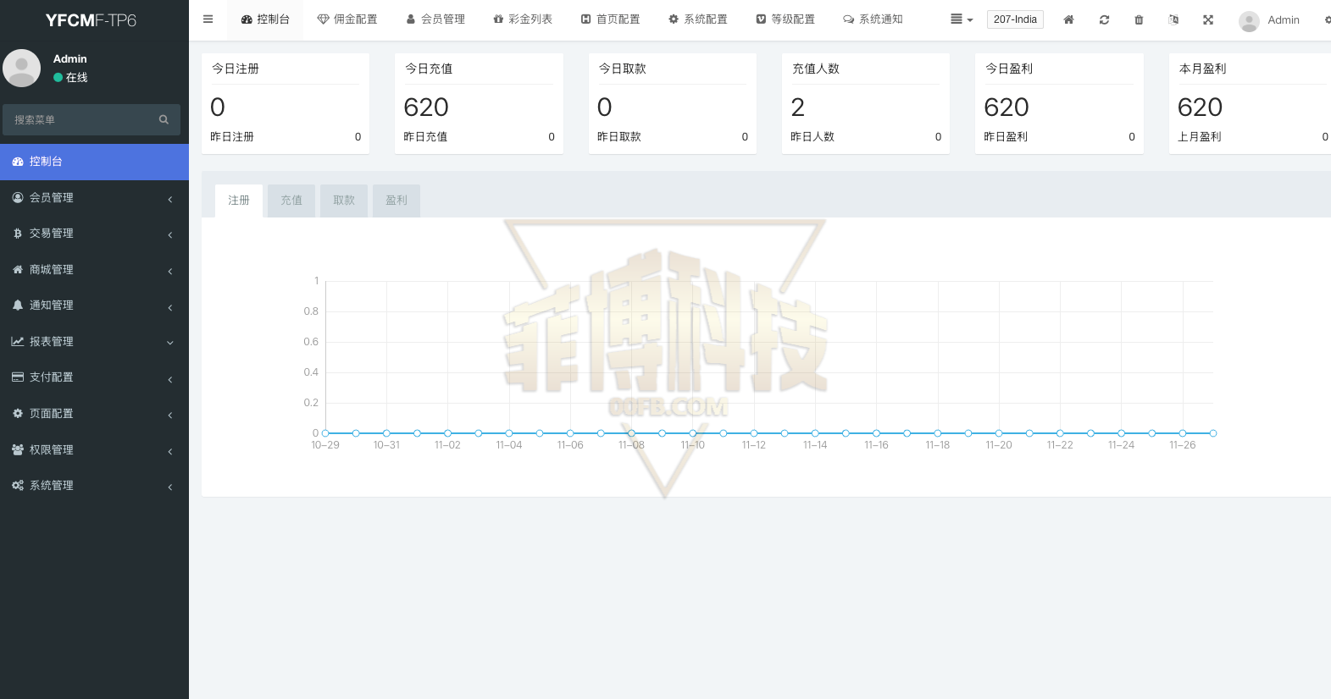Open the language translate icon

coord(1173,19)
